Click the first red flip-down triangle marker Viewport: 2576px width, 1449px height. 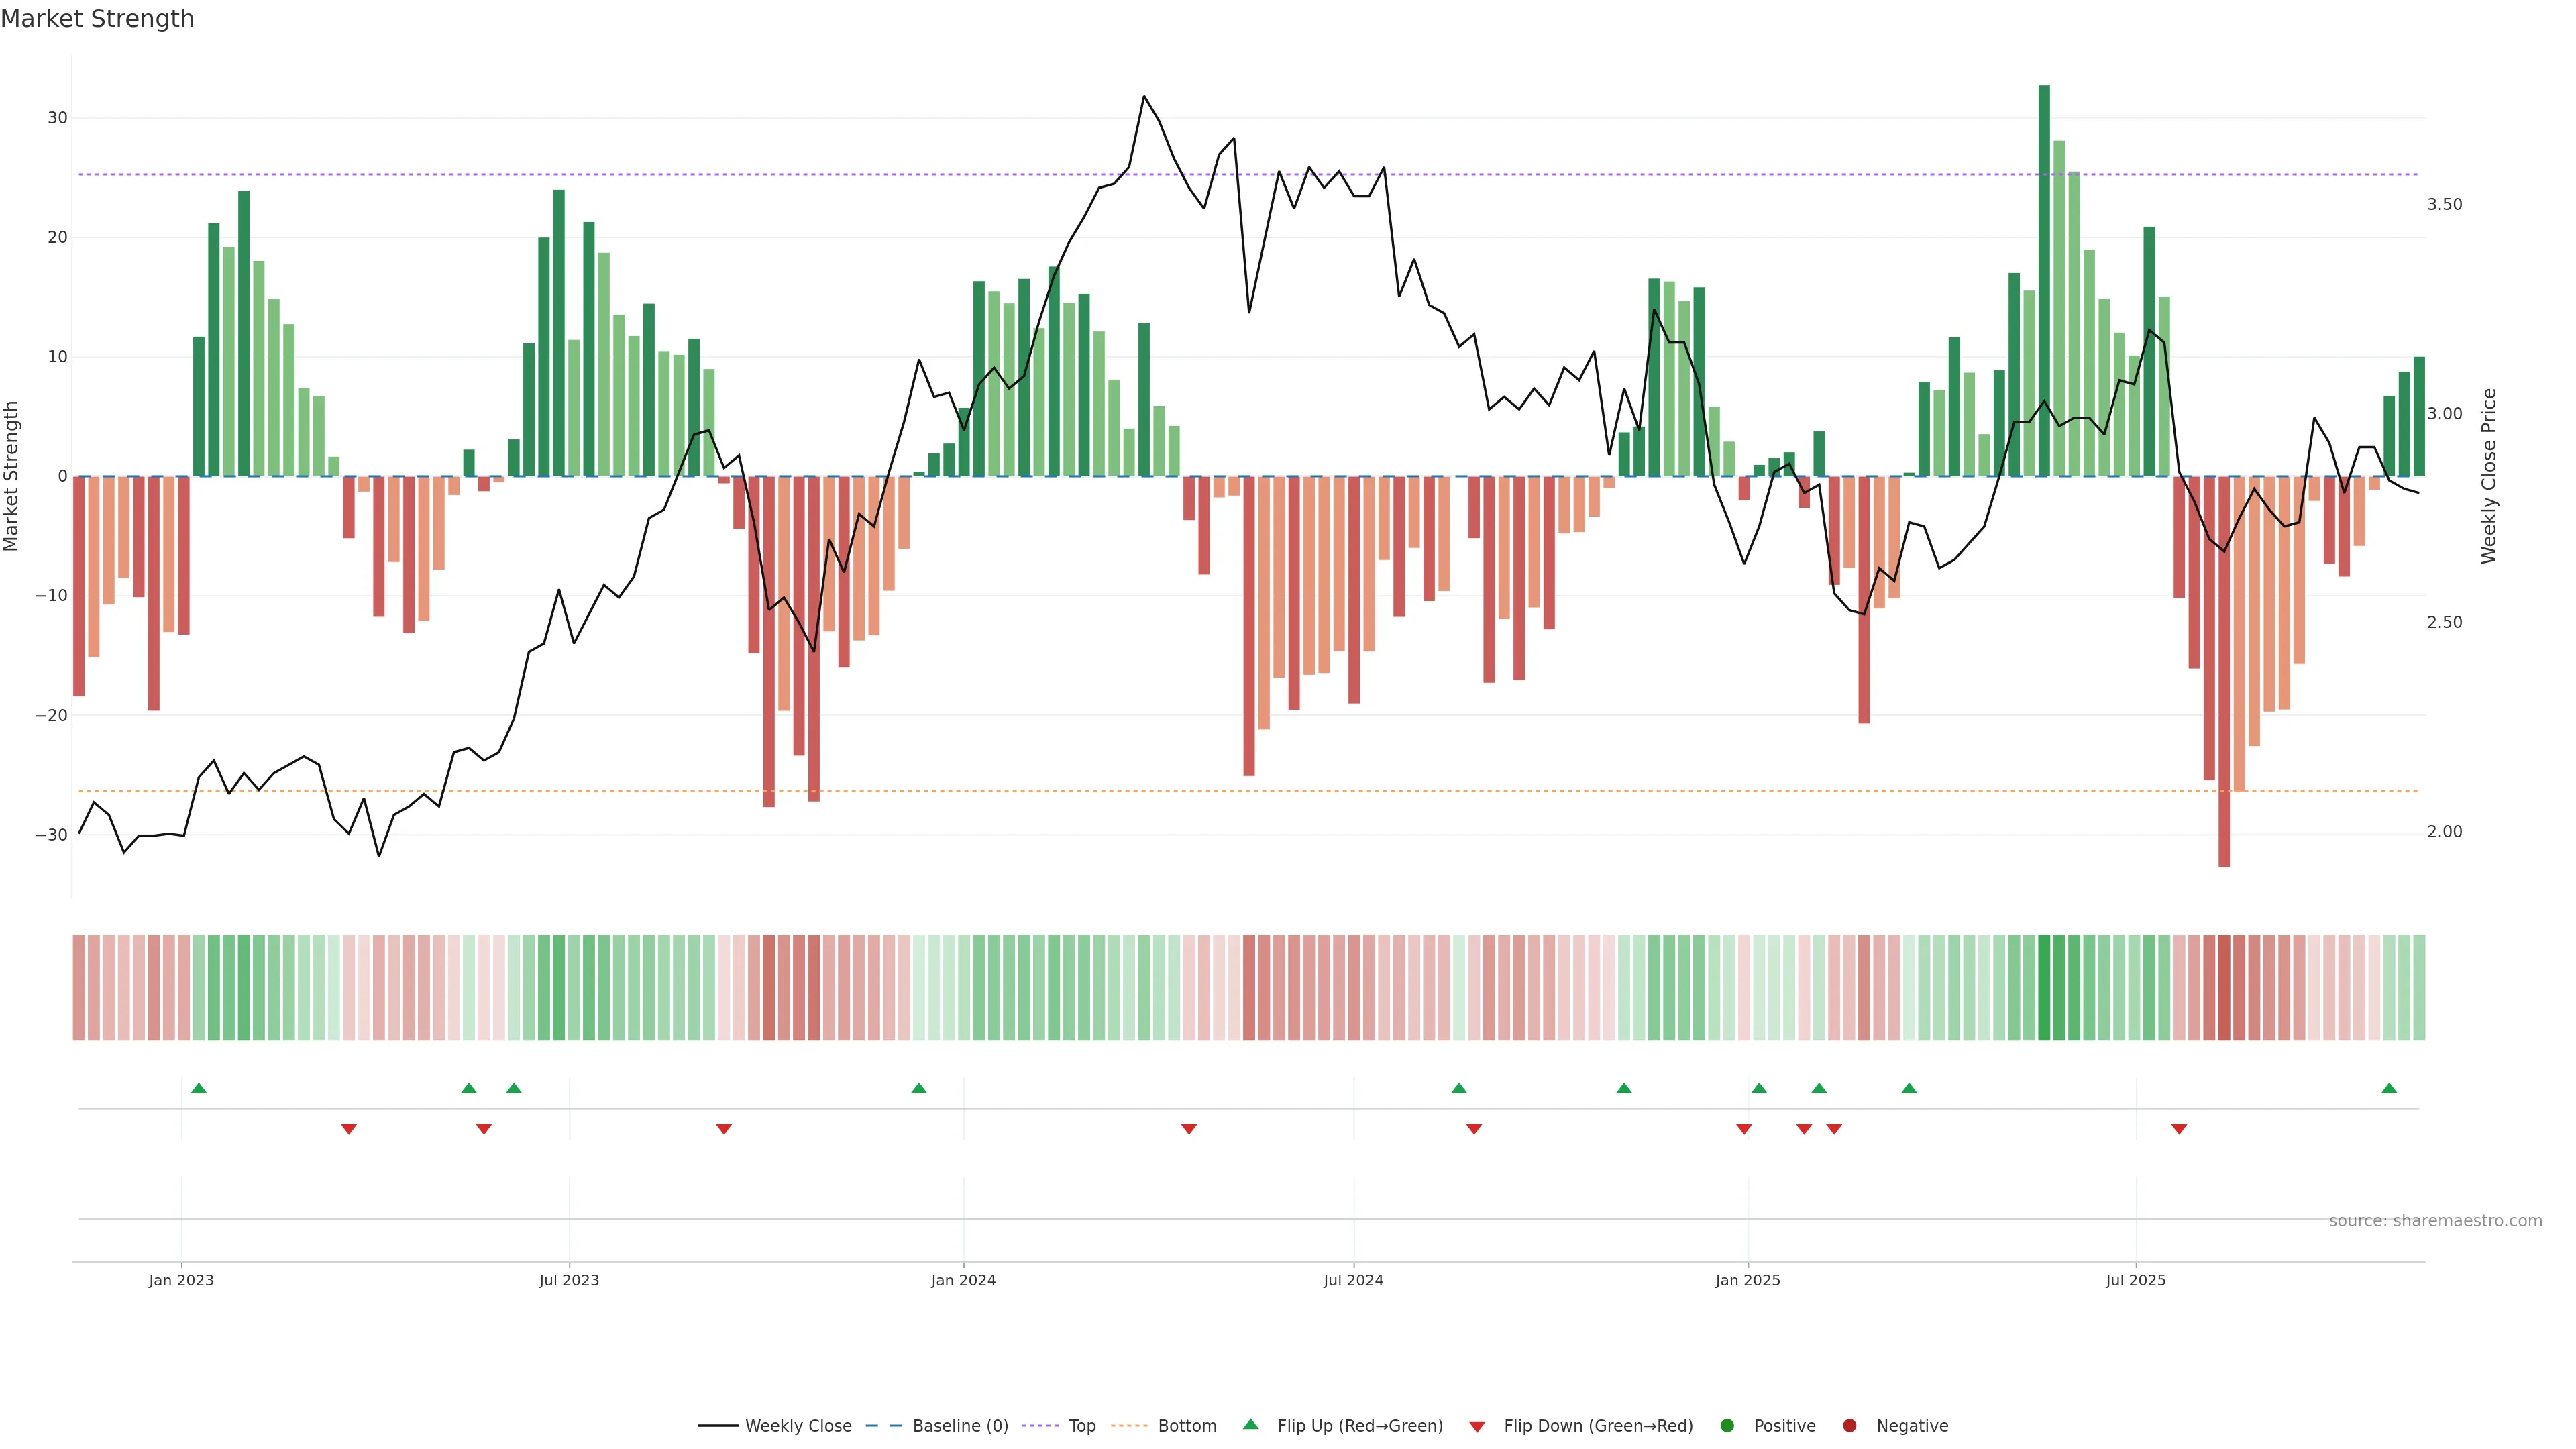[349, 1129]
